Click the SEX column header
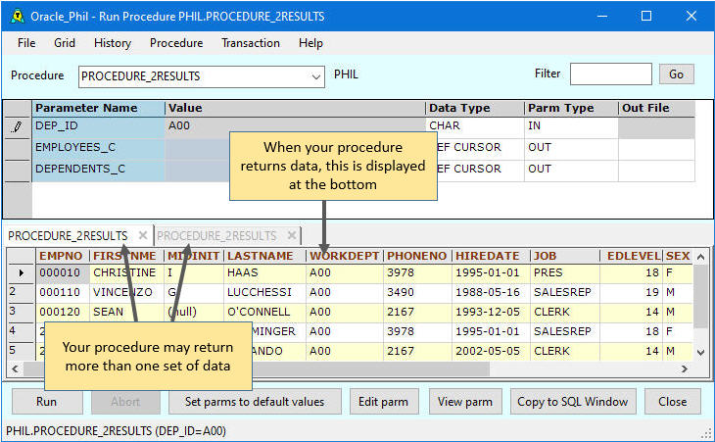The image size is (715, 442). [678, 256]
